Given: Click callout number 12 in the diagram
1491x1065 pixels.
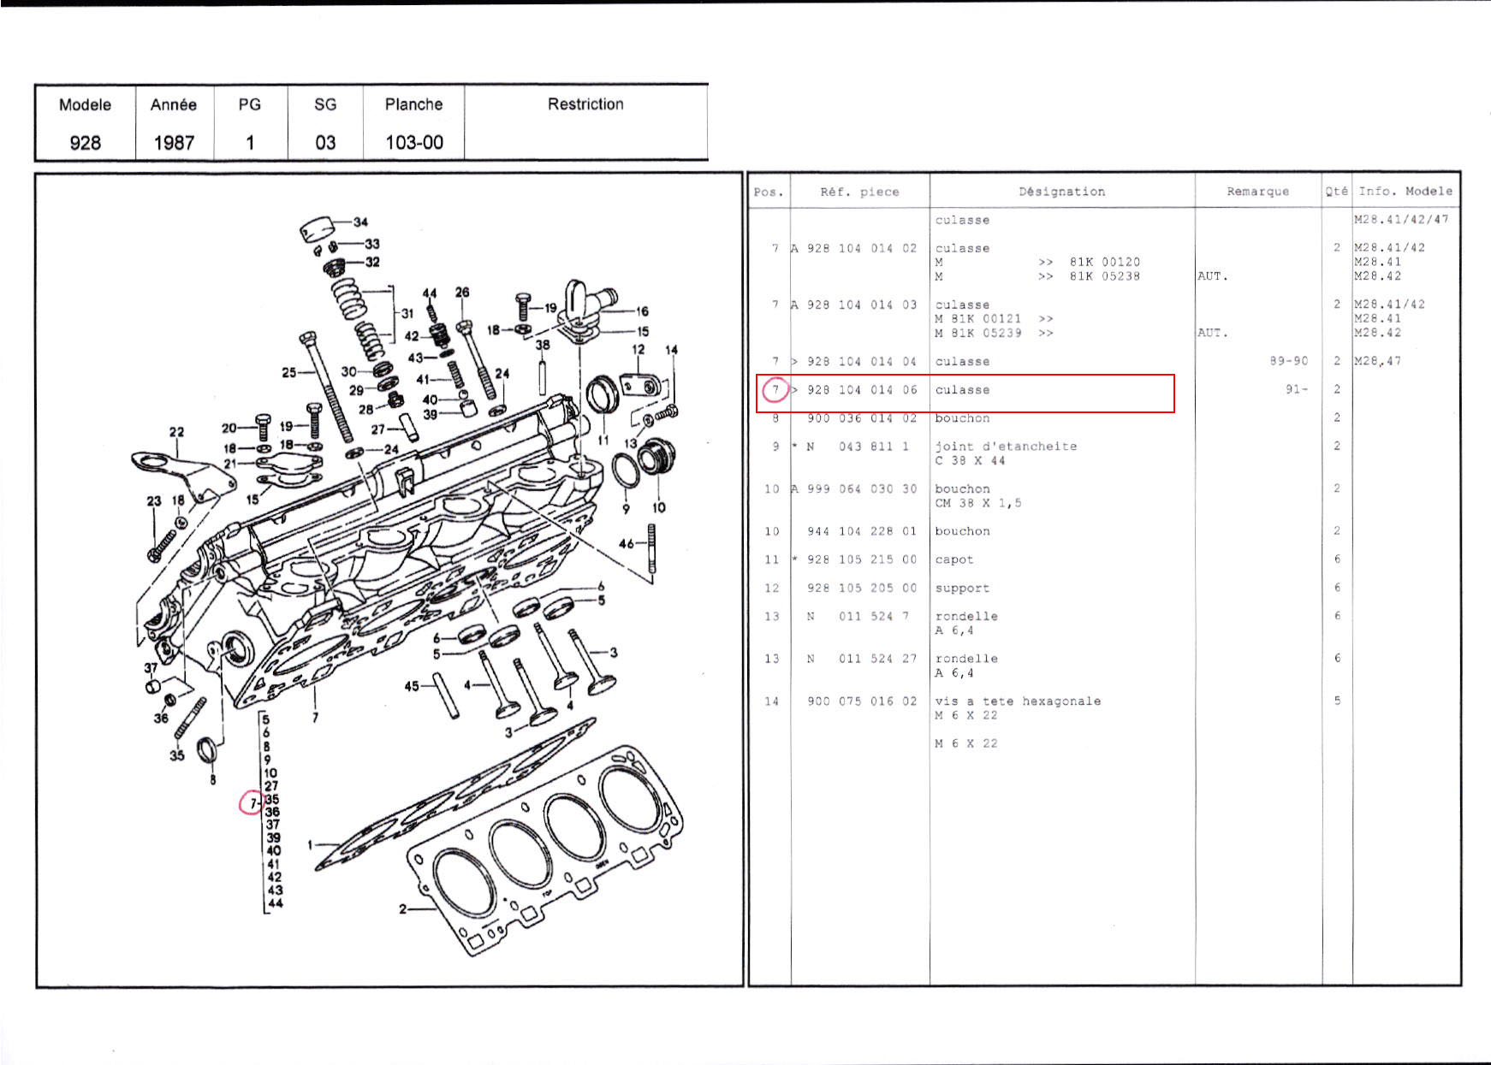Looking at the screenshot, I should pyautogui.click(x=639, y=349).
